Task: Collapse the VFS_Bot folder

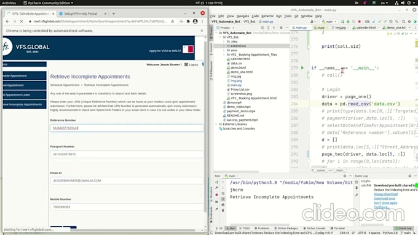Action: 220,37
